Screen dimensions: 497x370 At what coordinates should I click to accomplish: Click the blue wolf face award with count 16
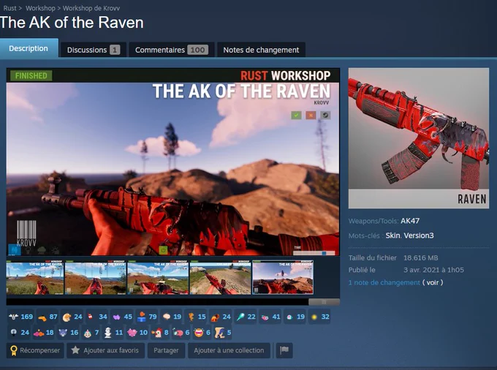[68, 332]
